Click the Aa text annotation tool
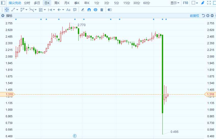 [x=68, y=10]
